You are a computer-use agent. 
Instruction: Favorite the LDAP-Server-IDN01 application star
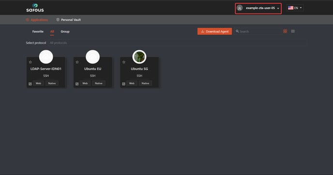30,62
